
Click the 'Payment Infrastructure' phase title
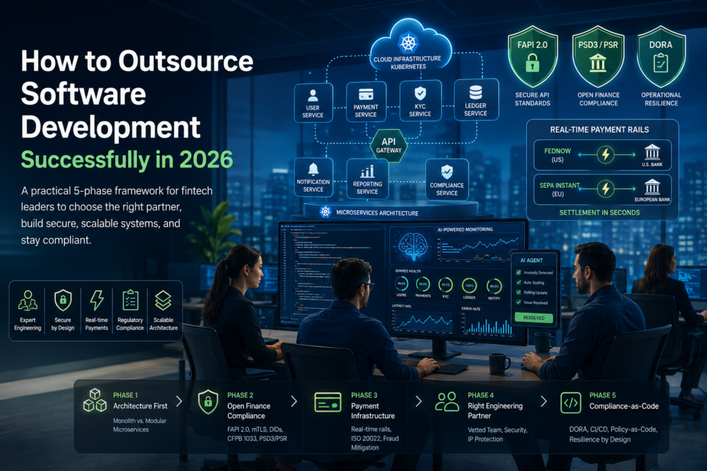(x=373, y=411)
